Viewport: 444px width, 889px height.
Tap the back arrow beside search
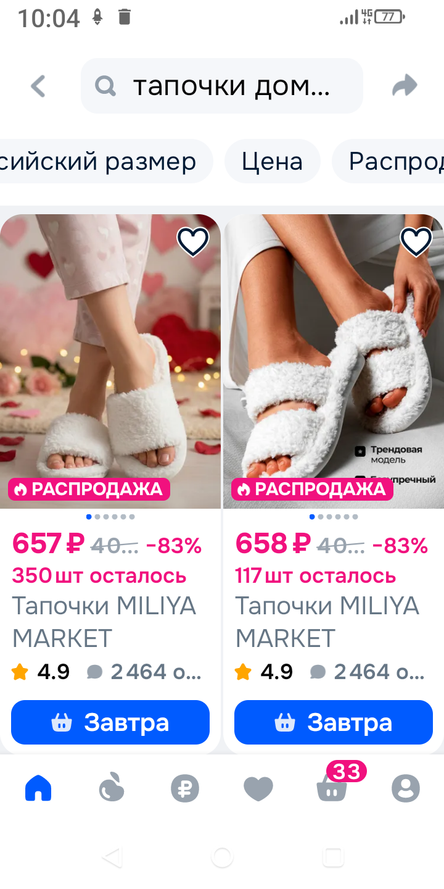click(38, 86)
